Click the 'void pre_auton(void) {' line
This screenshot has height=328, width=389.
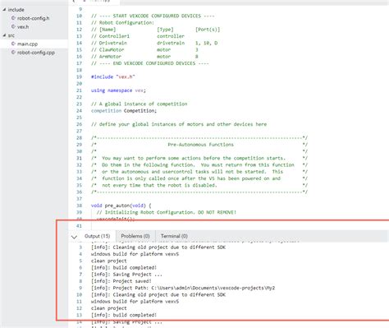(121, 206)
